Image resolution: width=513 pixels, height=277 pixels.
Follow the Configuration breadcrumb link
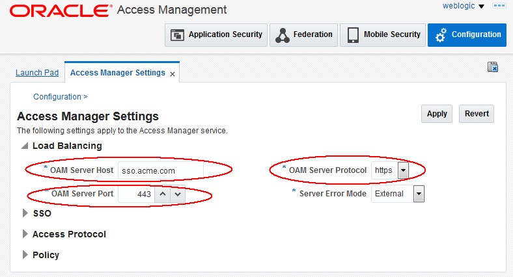(x=57, y=97)
